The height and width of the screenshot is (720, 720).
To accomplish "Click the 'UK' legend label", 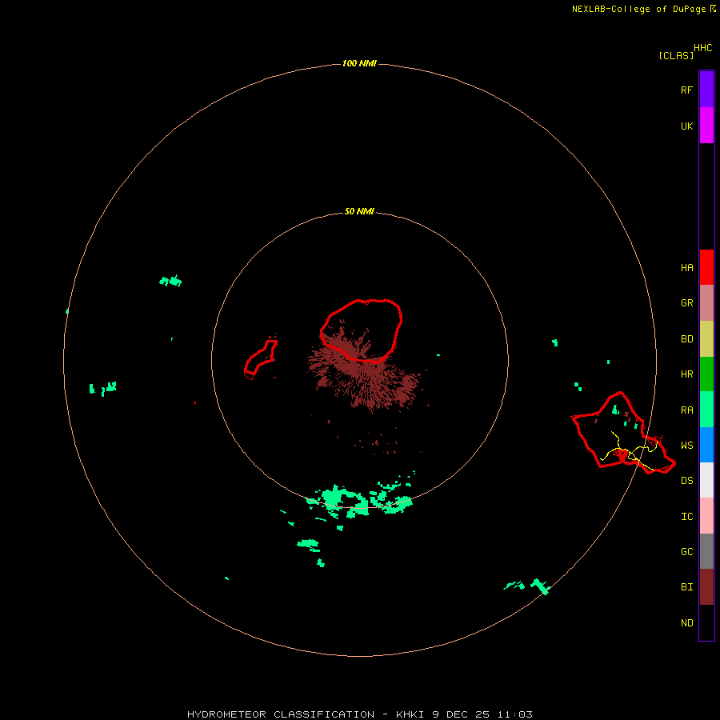I will [686, 126].
